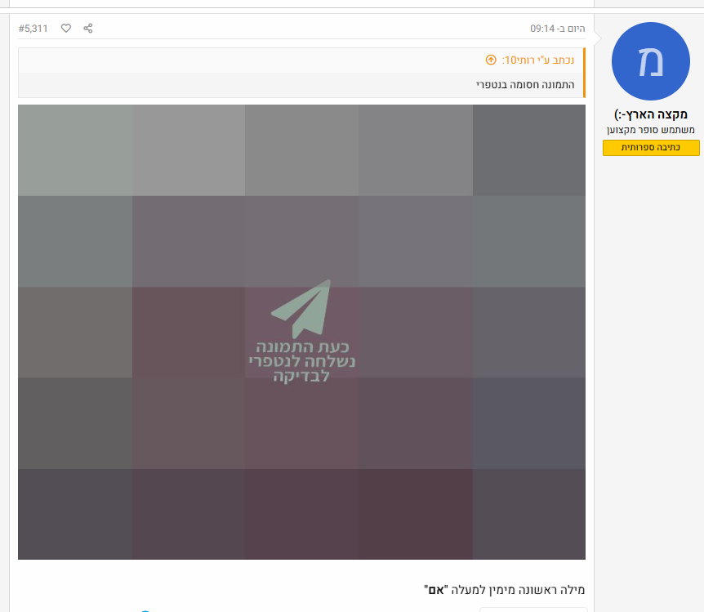704x612 pixels.
Task: Click the user title משתמש סופר מקצוען
Action: [651, 130]
